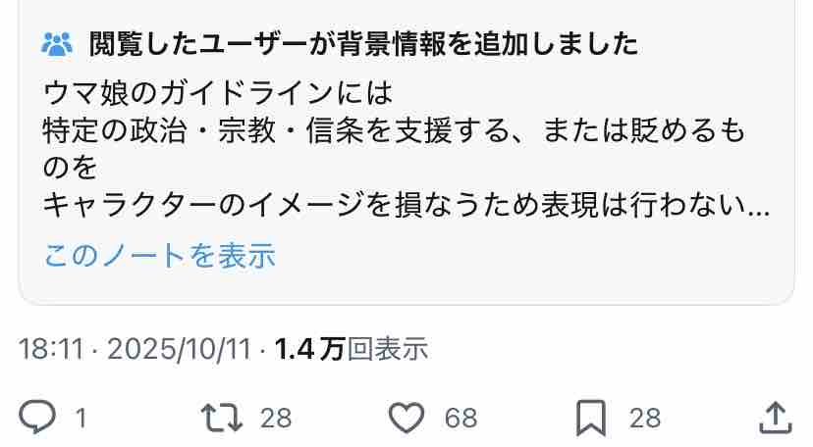Open the 1.4万回表示 view count
Image resolution: width=813 pixels, height=447 pixels.
(351, 349)
